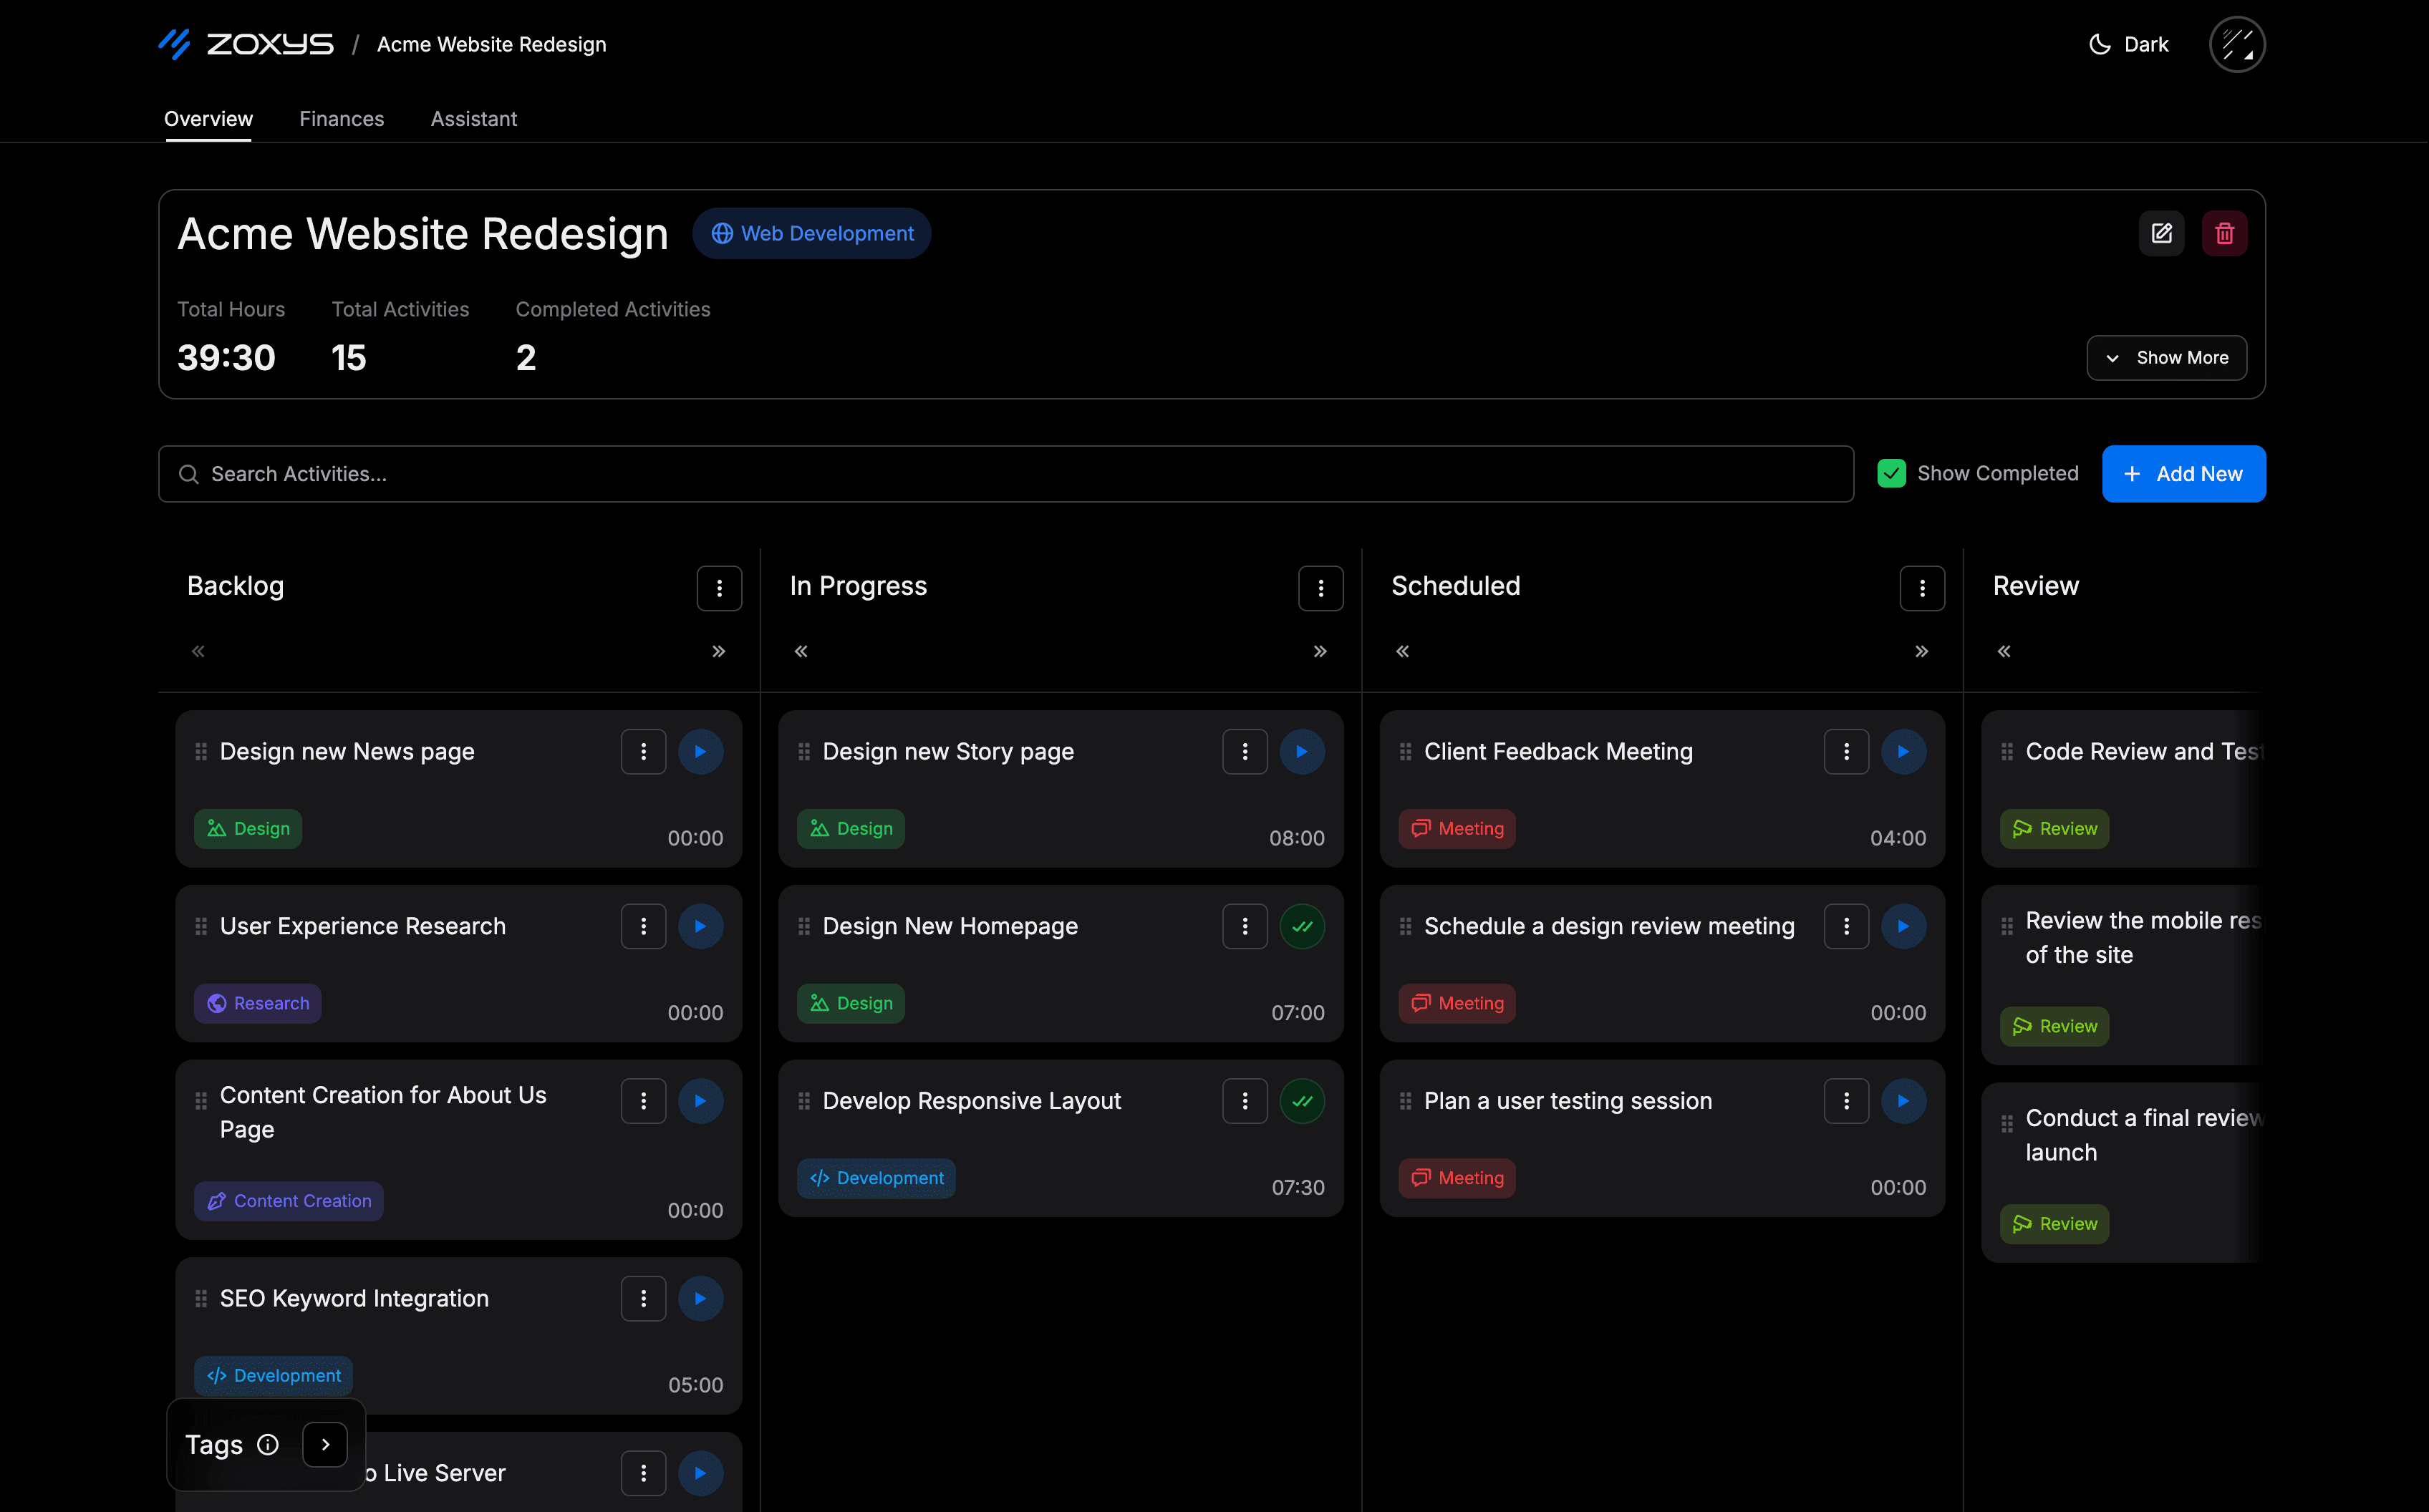
Task: Open options menu for Develop Responsive Layout
Action: click(1245, 1100)
